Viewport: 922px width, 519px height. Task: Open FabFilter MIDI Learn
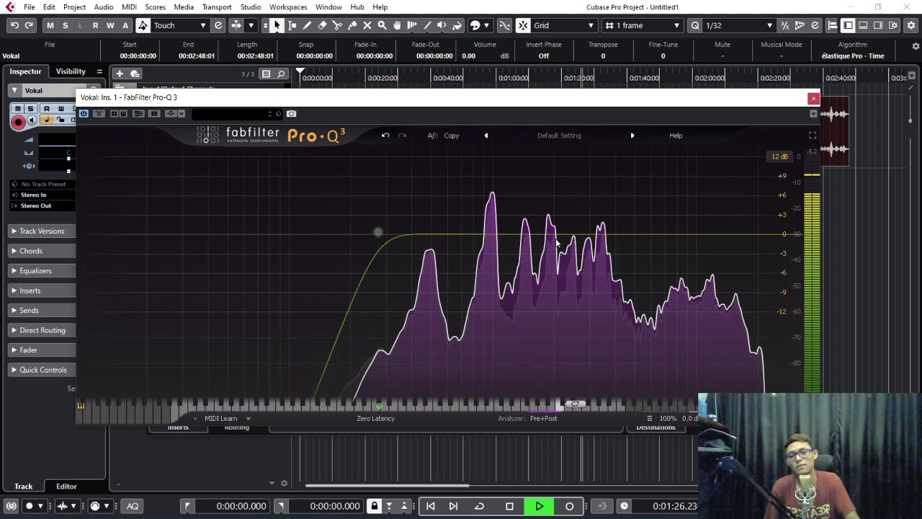(x=220, y=418)
